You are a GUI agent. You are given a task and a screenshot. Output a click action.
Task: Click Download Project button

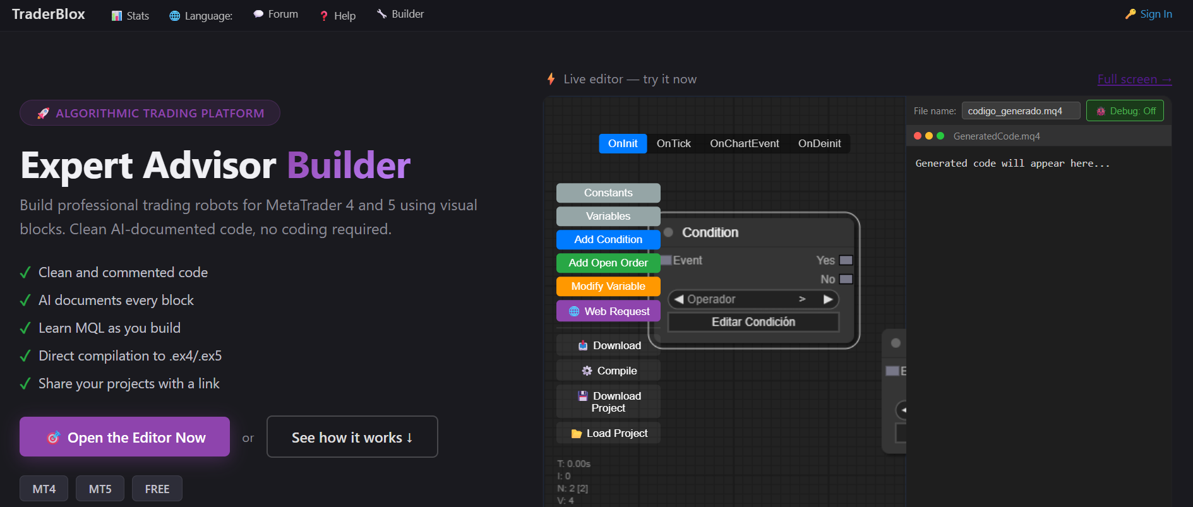pyautogui.click(x=608, y=402)
